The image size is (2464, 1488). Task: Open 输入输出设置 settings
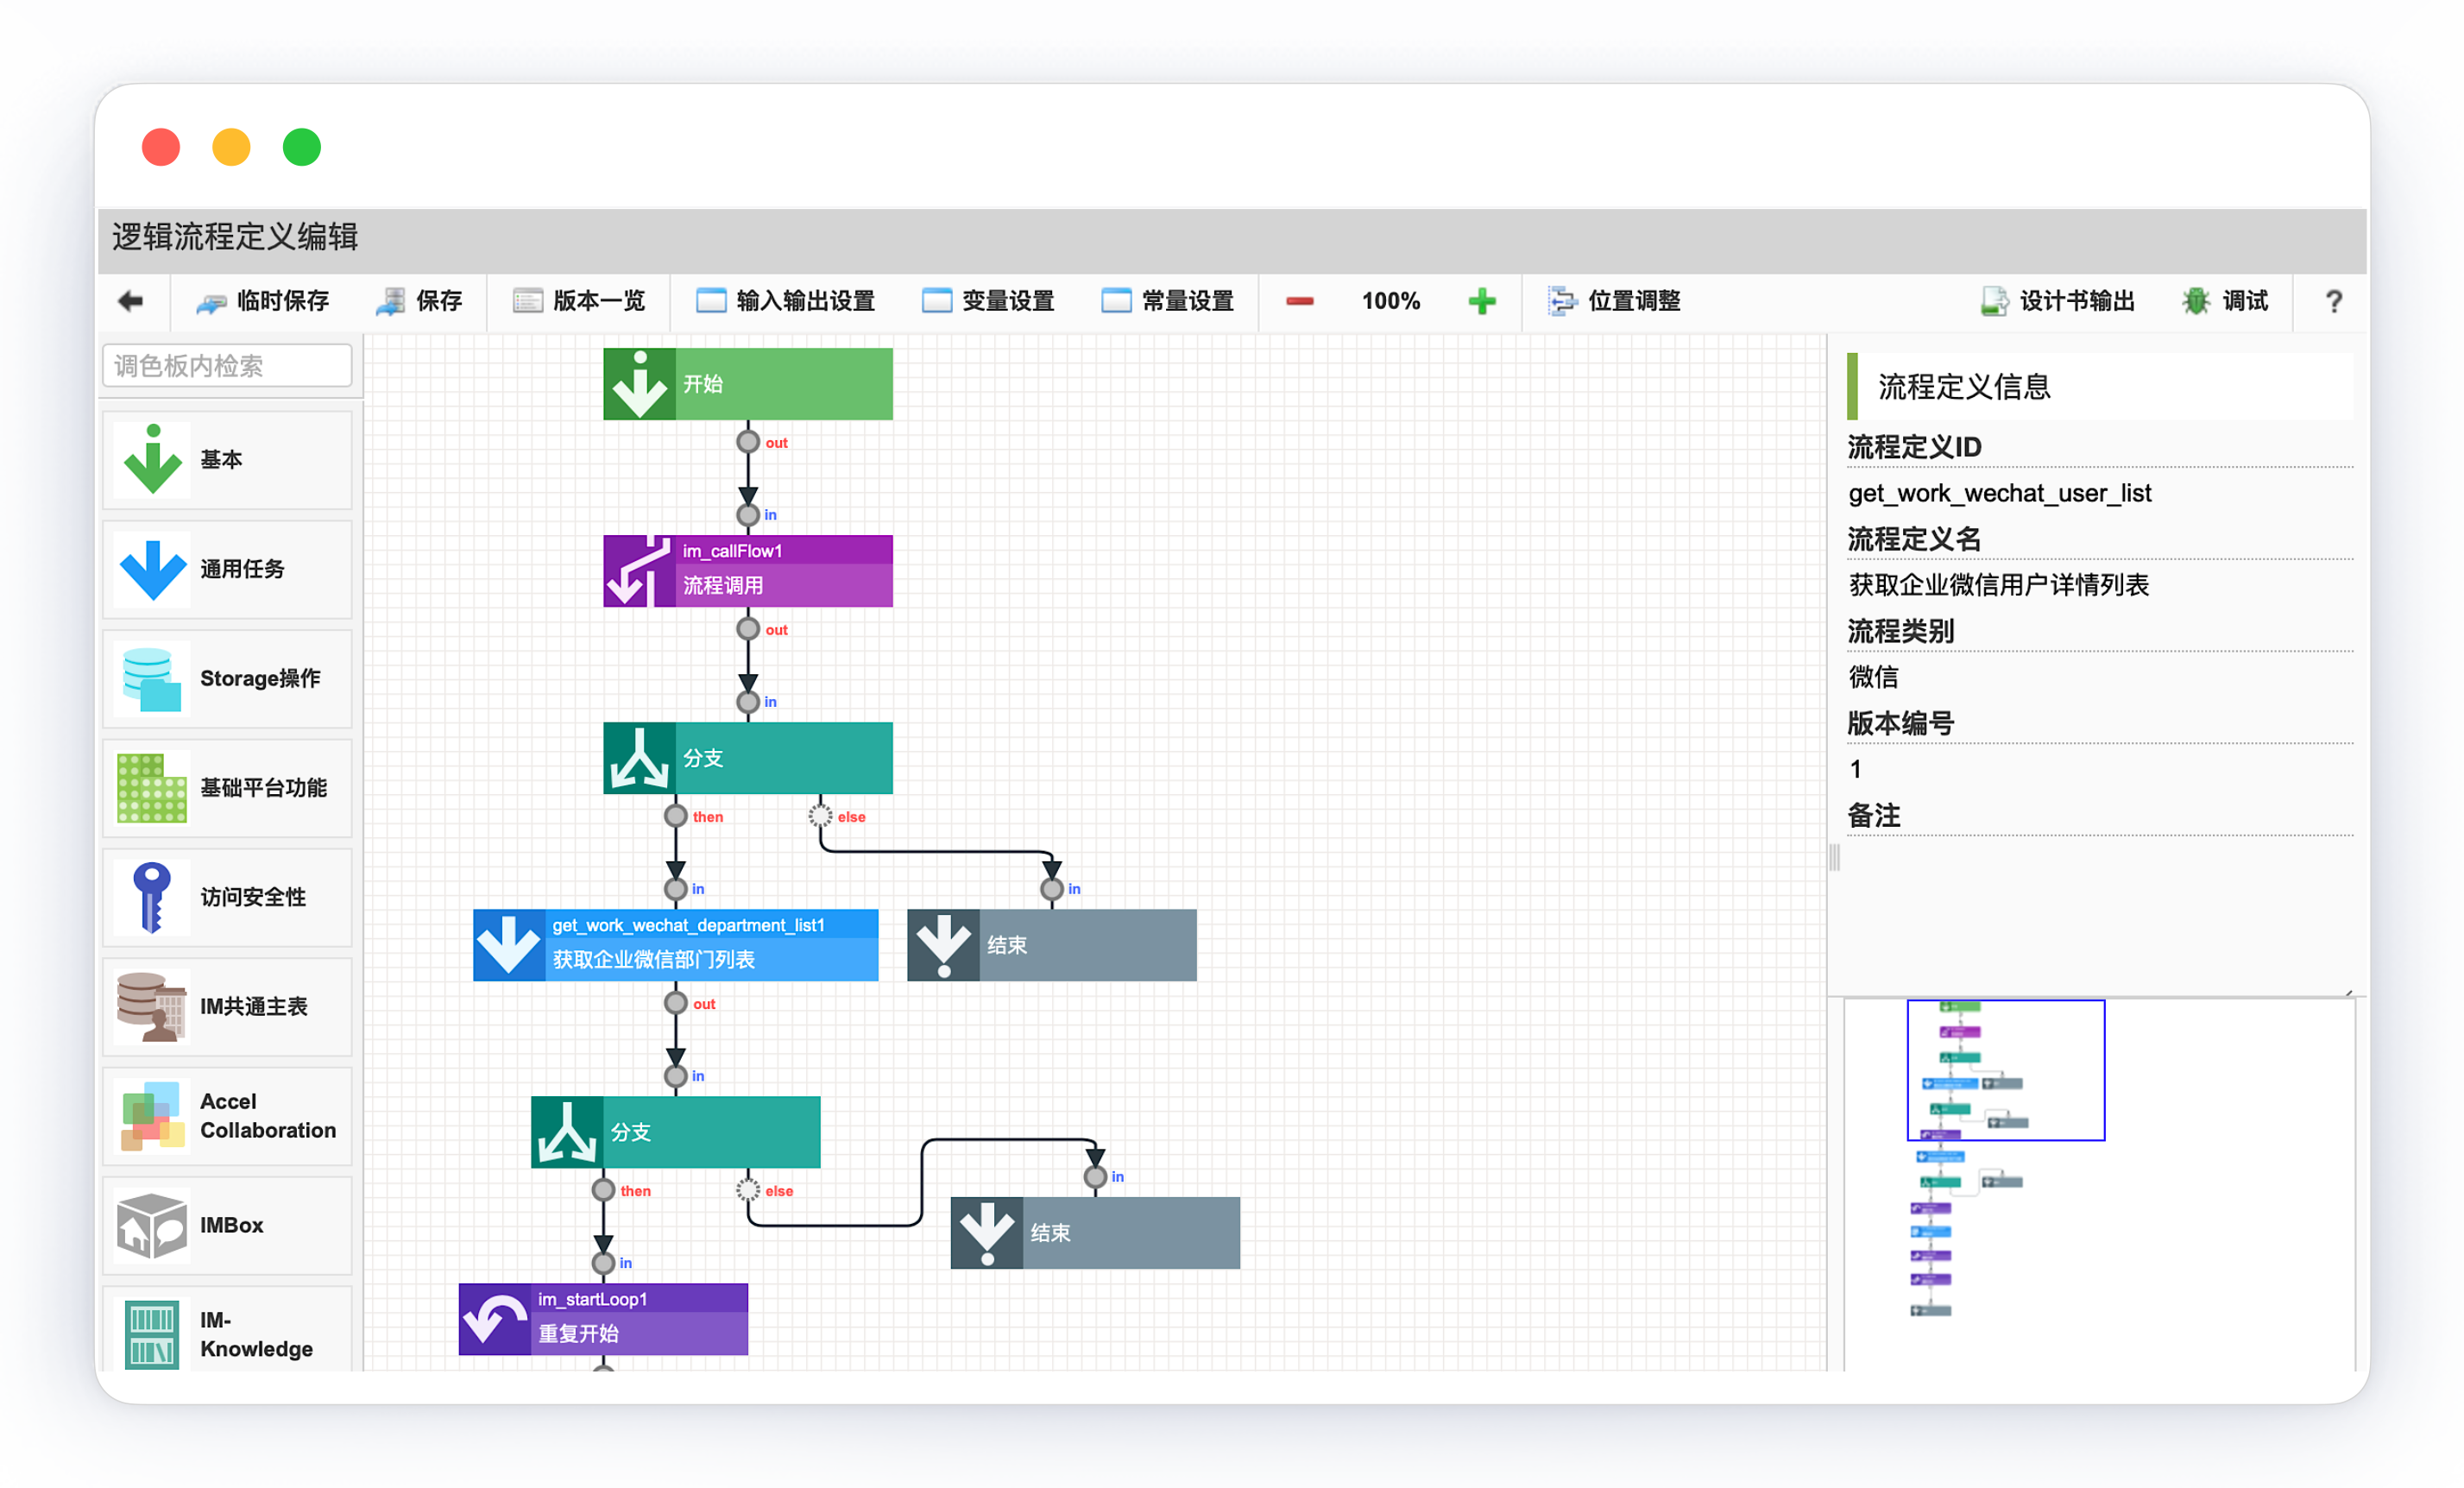[786, 301]
